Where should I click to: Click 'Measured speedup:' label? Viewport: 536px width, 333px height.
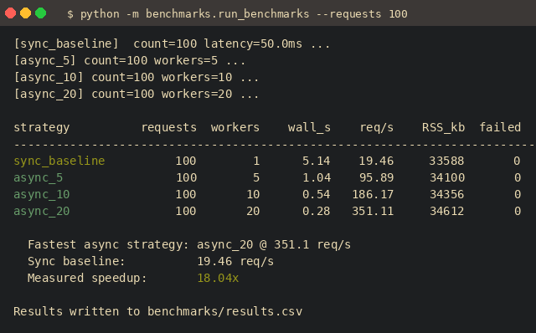87,278
